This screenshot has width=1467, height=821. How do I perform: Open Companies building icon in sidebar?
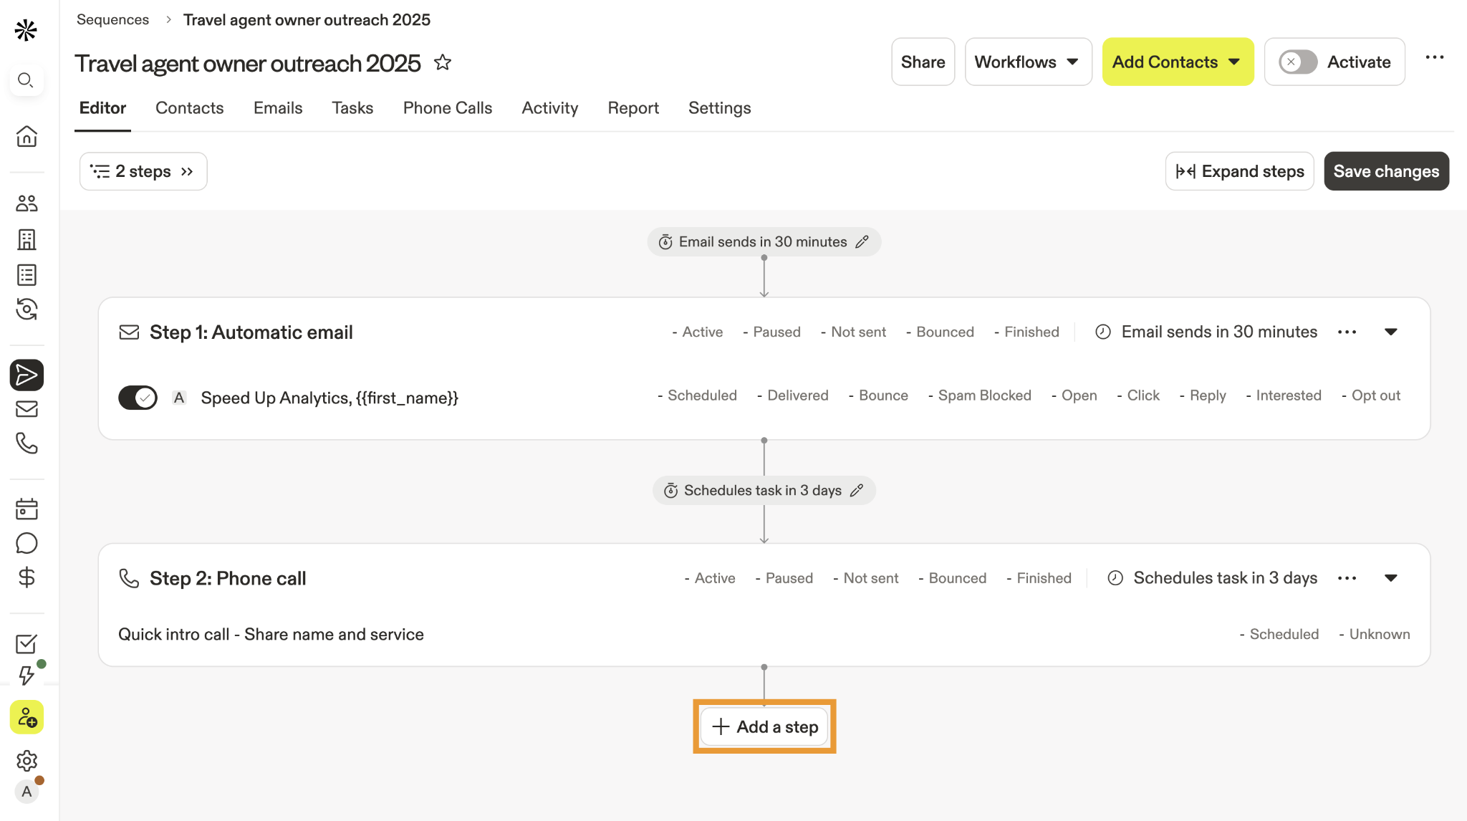coord(27,239)
